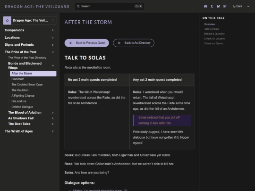Image resolution: width=255 pixels, height=191 pixels.
Task: Click As Shadows Fall sidebar label
Action: tap(21, 118)
